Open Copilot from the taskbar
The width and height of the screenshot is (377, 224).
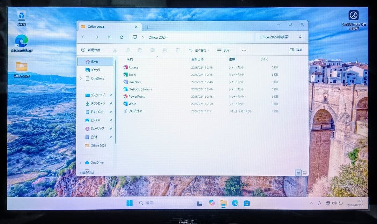[x=212, y=203]
